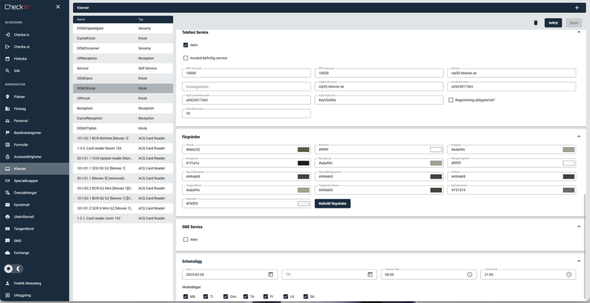Click the Auth lösenord field
Screen dimensions: 590x303
coord(379,100)
